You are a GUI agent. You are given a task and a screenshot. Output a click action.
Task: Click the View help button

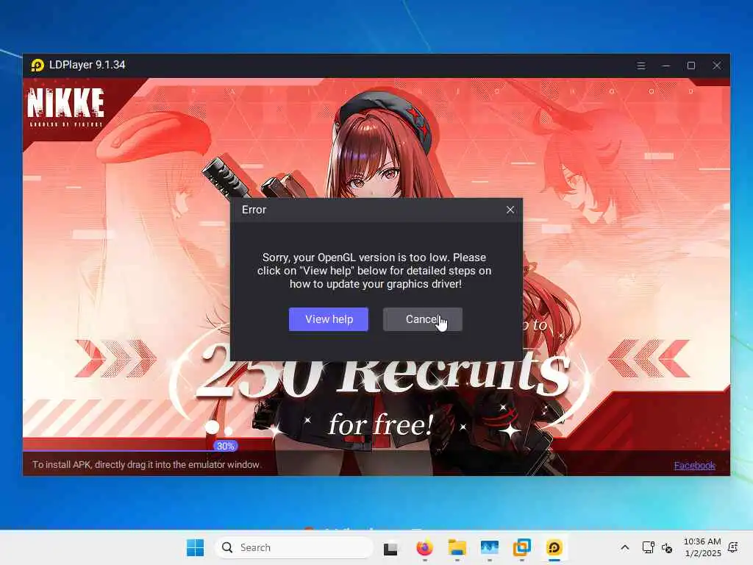(329, 319)
